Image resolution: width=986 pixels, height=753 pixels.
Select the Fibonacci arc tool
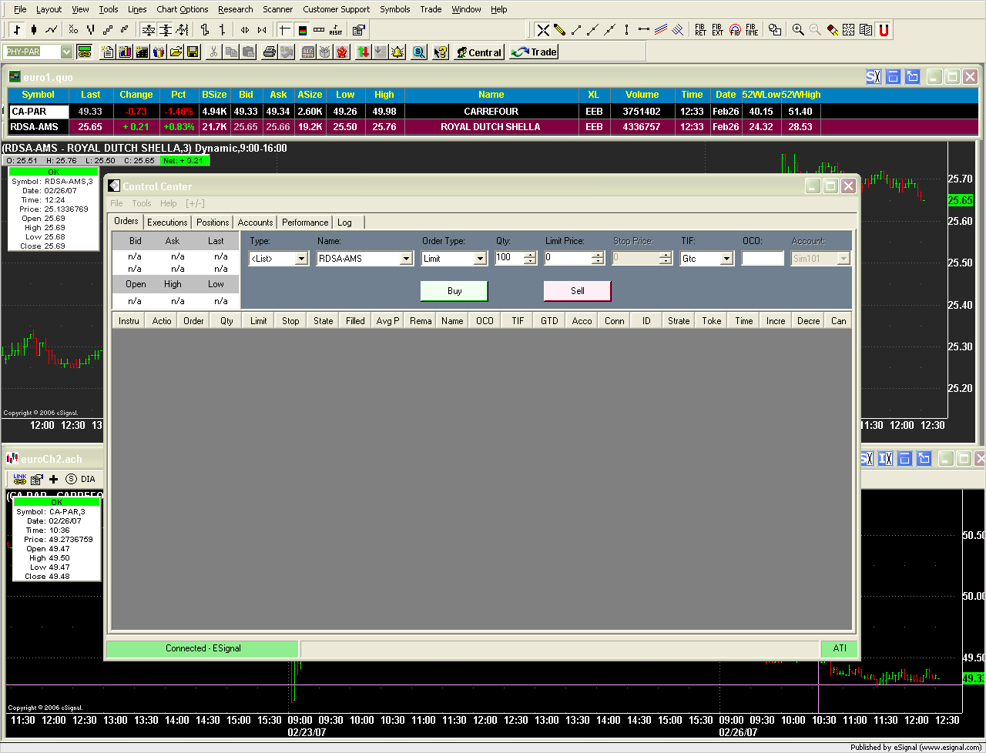pyautogui.click(x=735, y=30)
